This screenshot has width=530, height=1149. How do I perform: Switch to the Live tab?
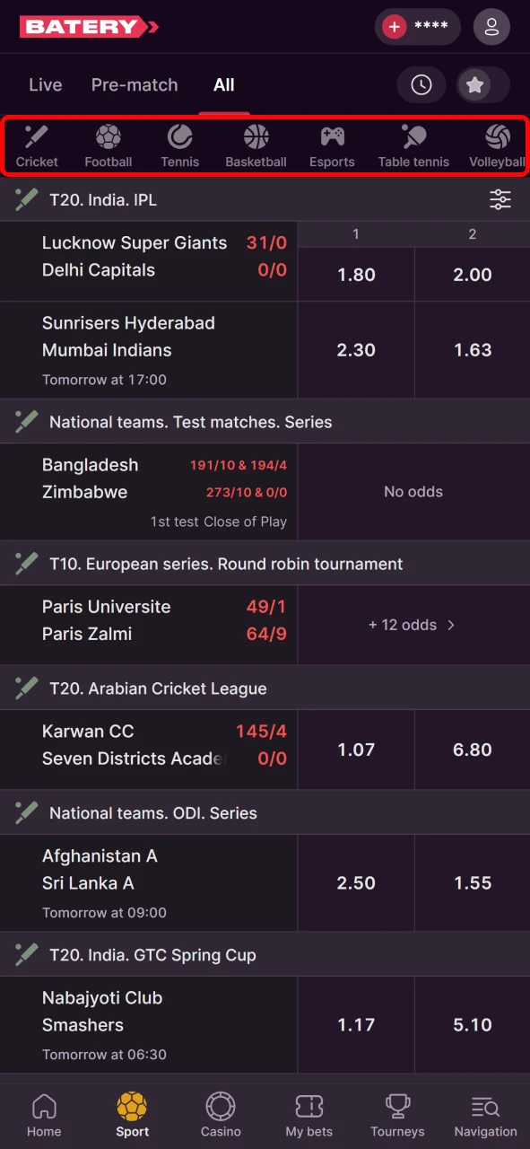click(x=45, y=84)
